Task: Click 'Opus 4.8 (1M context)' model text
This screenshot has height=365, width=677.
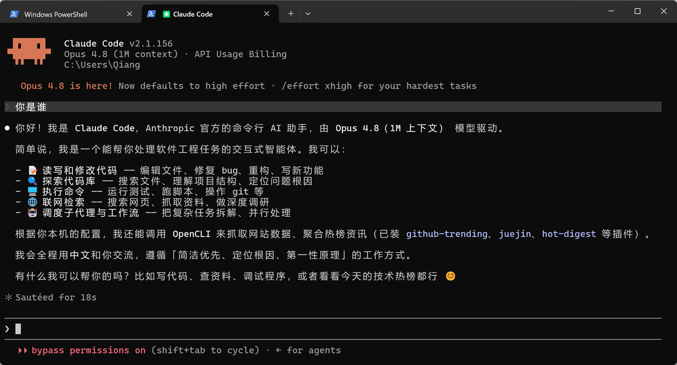Action: click(121, 54)
